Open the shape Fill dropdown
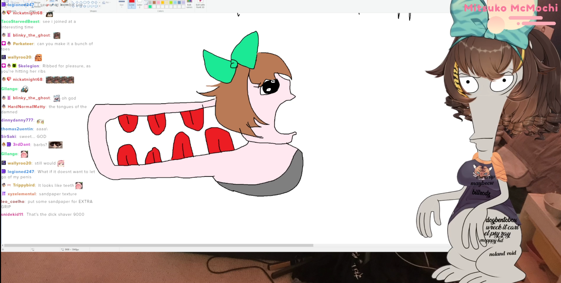 pos(107,2)
